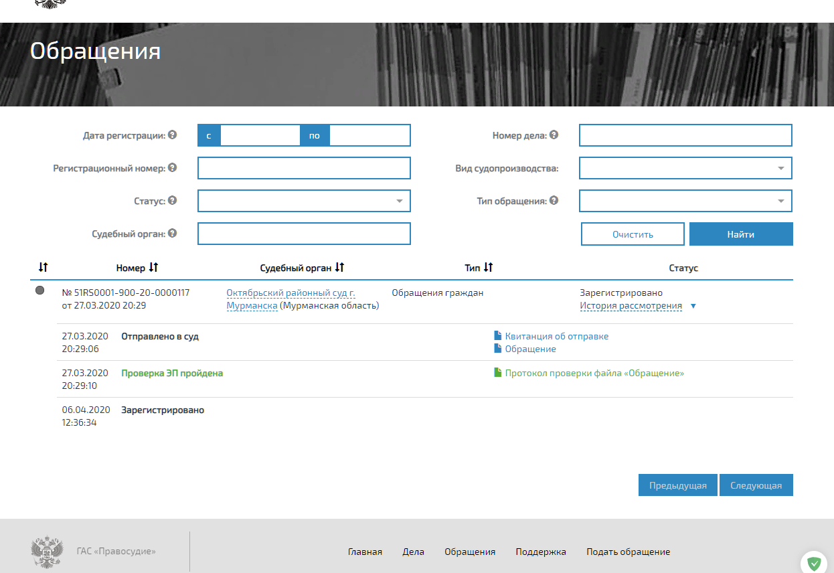834x573 pixels.
Task: Sort table by Судебный орган arrows
Action: pos(339,267)
